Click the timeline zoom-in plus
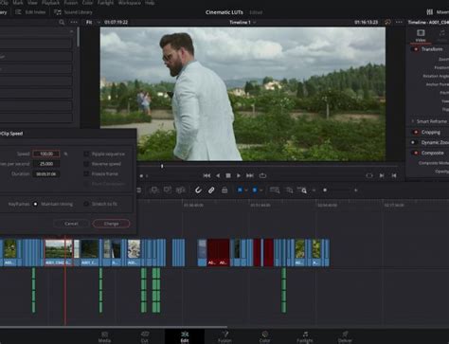The width and height of the screenshot is (449, 344). coord(356,190)
